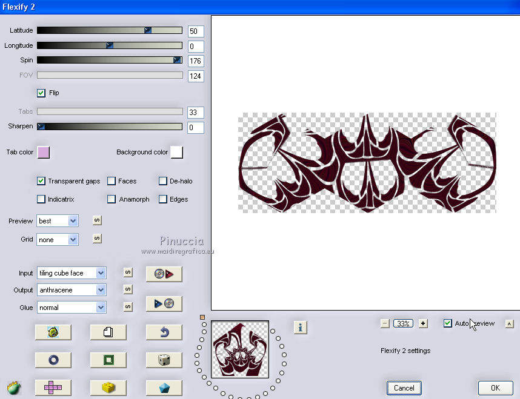Enable the Anamorph checkbox
This screenshot has width=520, height=399.
[112, 199]
